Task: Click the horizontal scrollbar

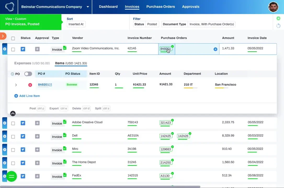Action: [100, 187]
